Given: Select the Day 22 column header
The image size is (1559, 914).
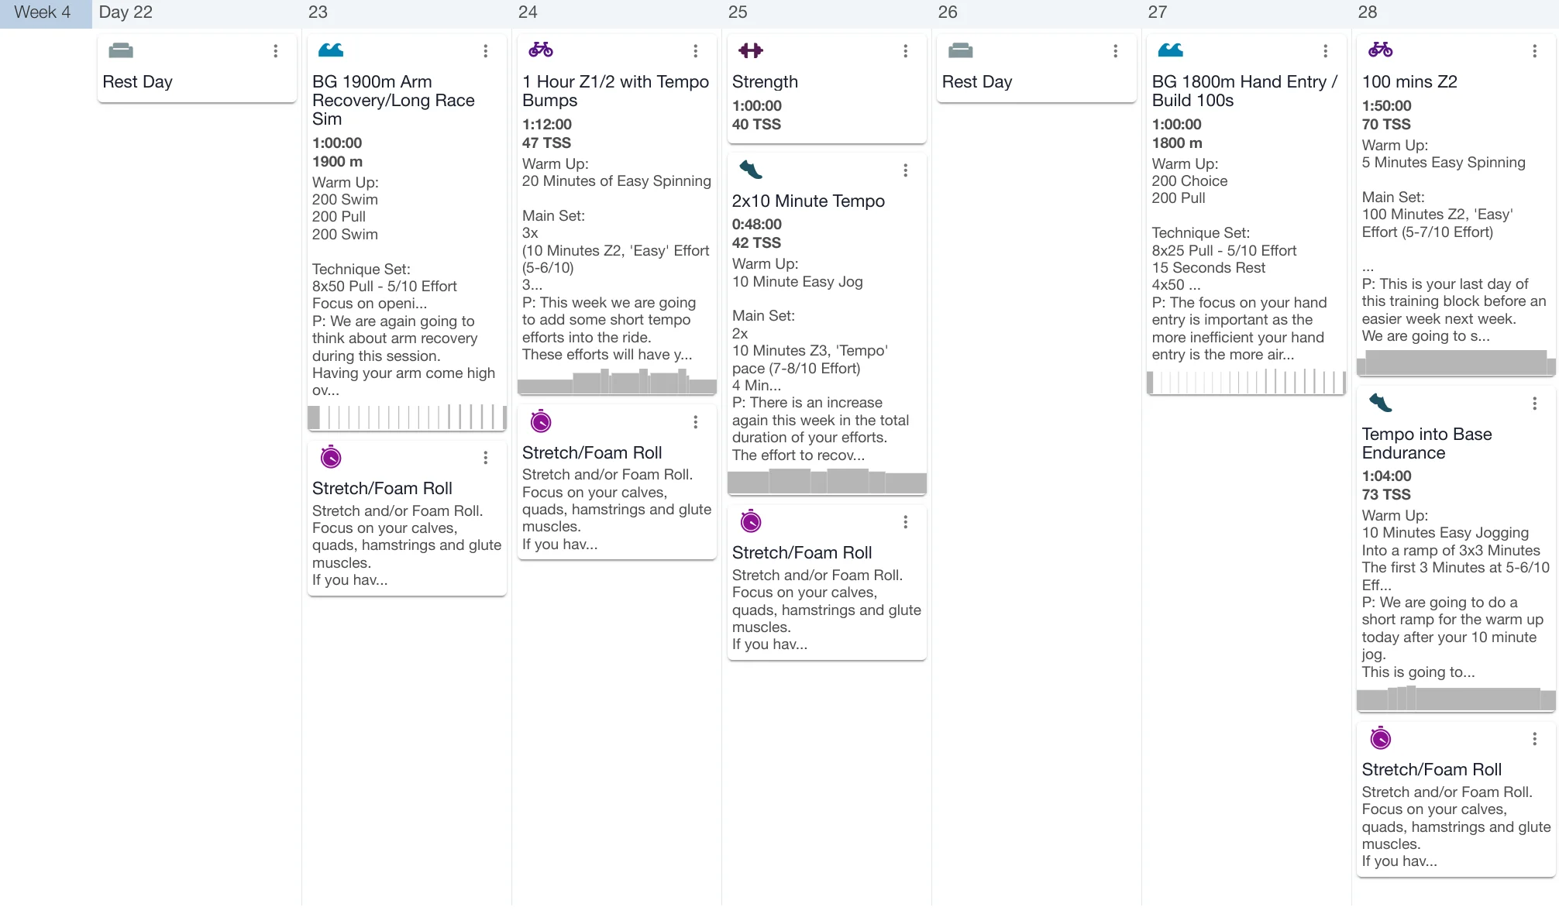Looking at the screenshot, I should point(126,12).
